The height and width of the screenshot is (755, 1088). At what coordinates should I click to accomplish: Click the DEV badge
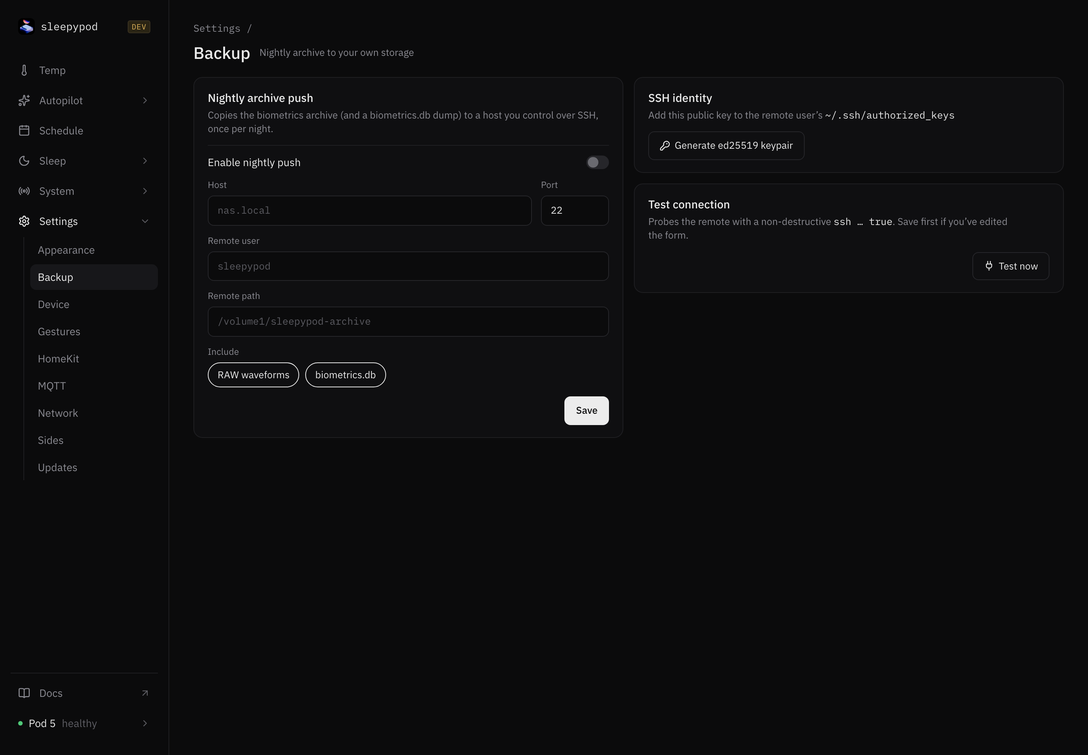(139, 27)
